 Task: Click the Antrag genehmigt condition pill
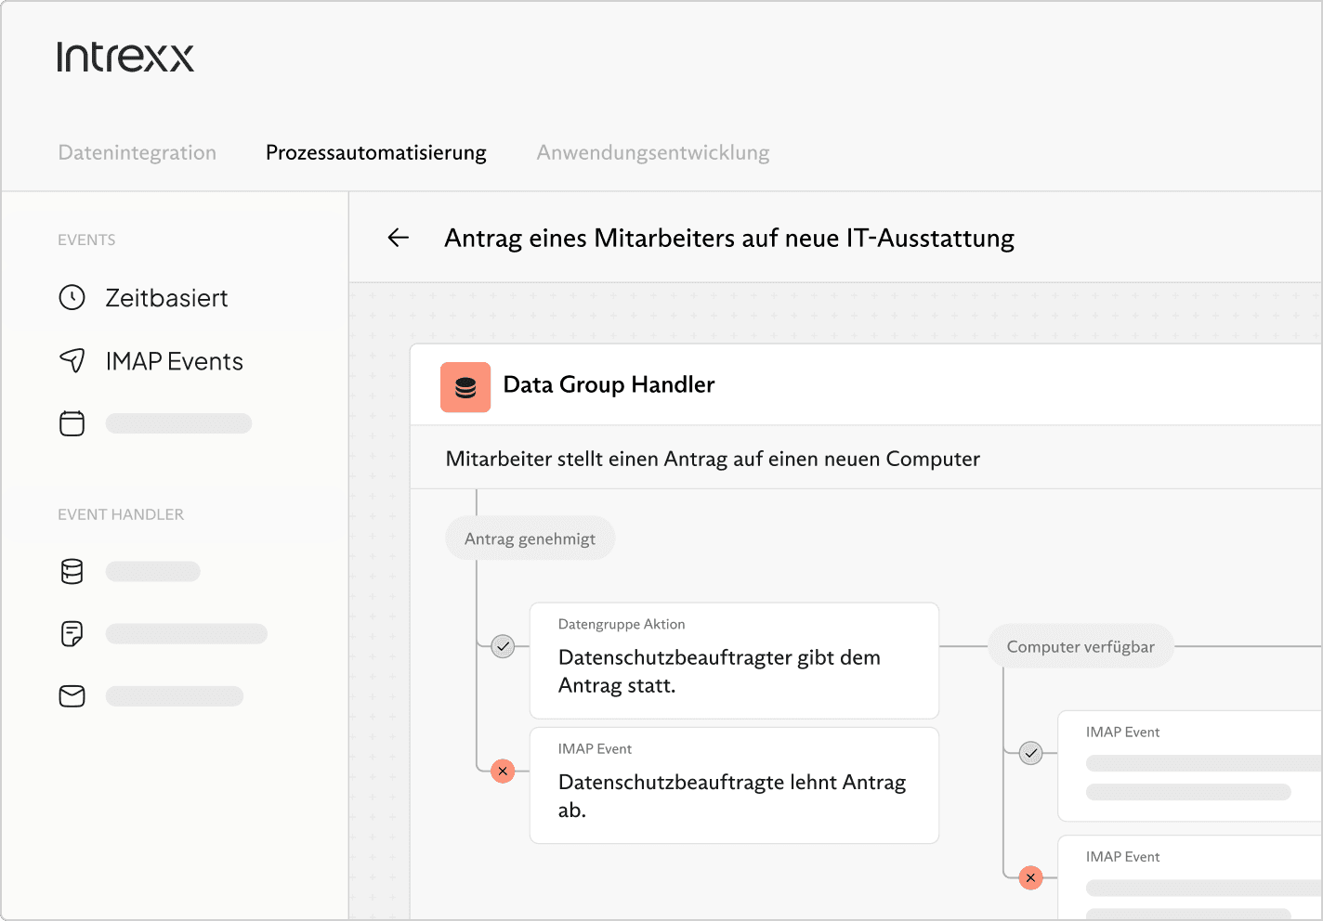[530, 538]
